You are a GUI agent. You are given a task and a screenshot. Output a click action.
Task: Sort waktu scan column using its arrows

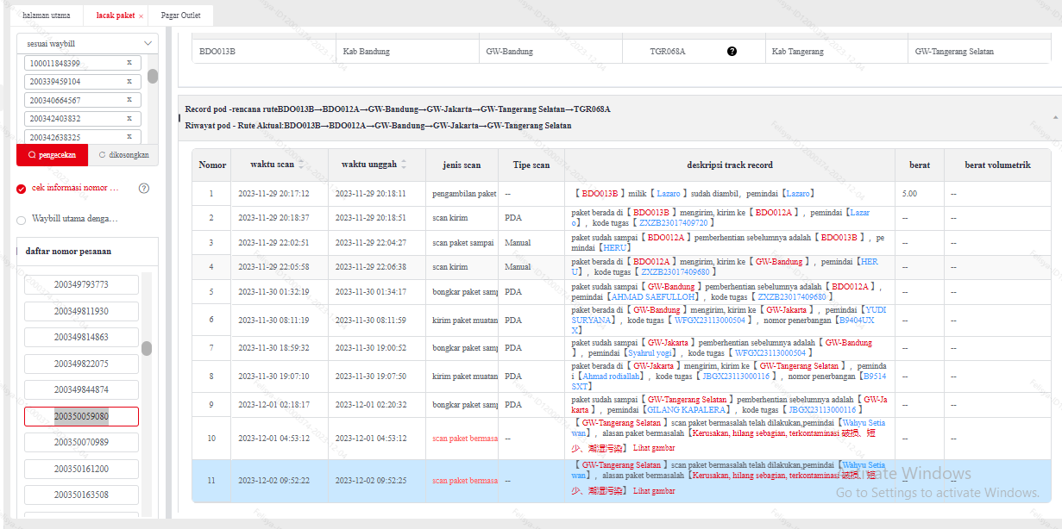[x=301, y=165]
